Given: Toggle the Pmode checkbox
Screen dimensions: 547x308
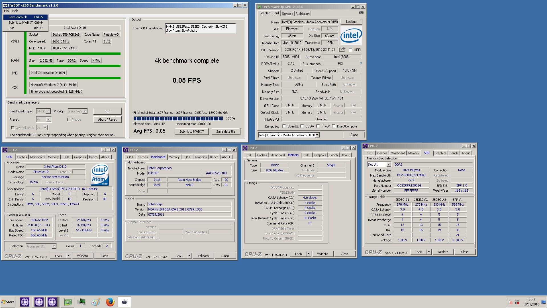Looking at the screenshot, I should tap(69, 119).
